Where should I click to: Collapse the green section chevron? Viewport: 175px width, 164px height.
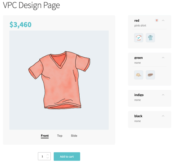pyautogui.click(x=163, y=58)
